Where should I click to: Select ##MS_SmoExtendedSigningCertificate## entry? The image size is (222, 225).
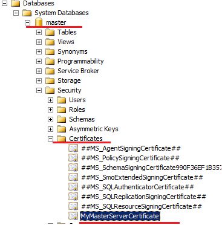tap(142, 177)
